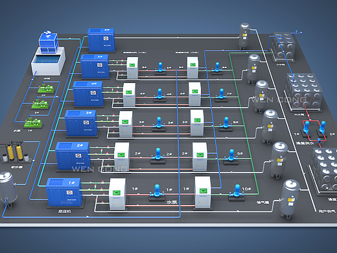
Task: Click the 软水器 label
Action: (17, 167)
